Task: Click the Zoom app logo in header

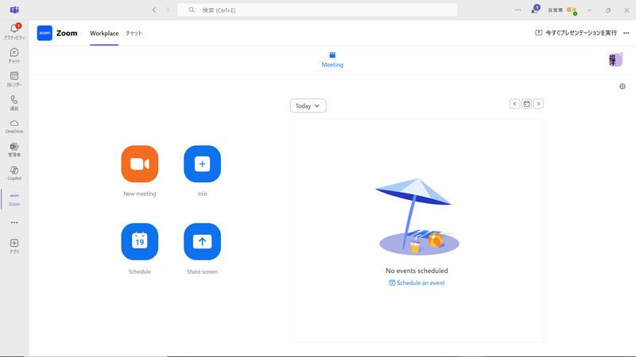Action: pos(45,33)
